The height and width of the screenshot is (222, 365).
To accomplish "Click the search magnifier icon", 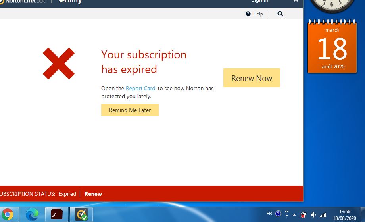I will tap(280, 14).
